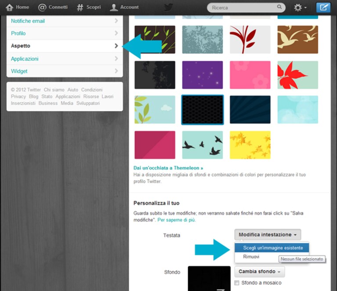This screenshot has width=337, height=291.
Task: Select the black honeycomb theme
Action: [203, 110]
